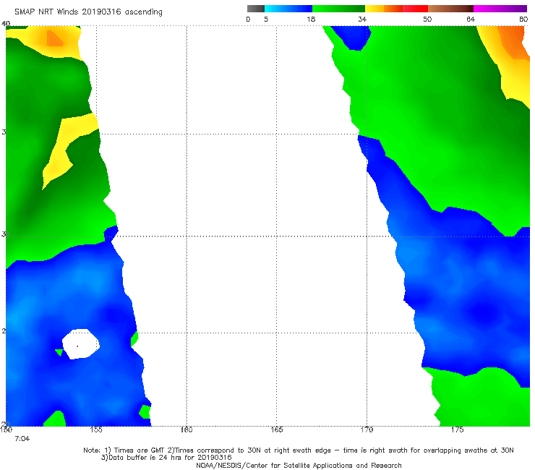Screen dimensions: 535x470
Task: Click the "Data buffer is 24 hrs" note line
Action: click(x=166, y=458)
